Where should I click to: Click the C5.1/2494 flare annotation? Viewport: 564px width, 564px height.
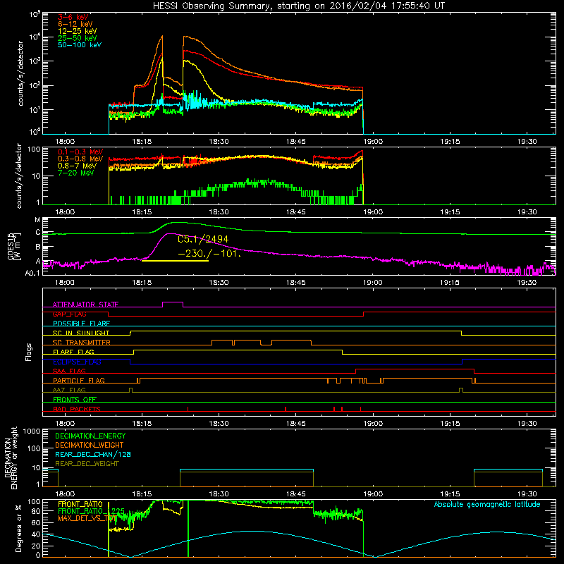click(203, 239)
